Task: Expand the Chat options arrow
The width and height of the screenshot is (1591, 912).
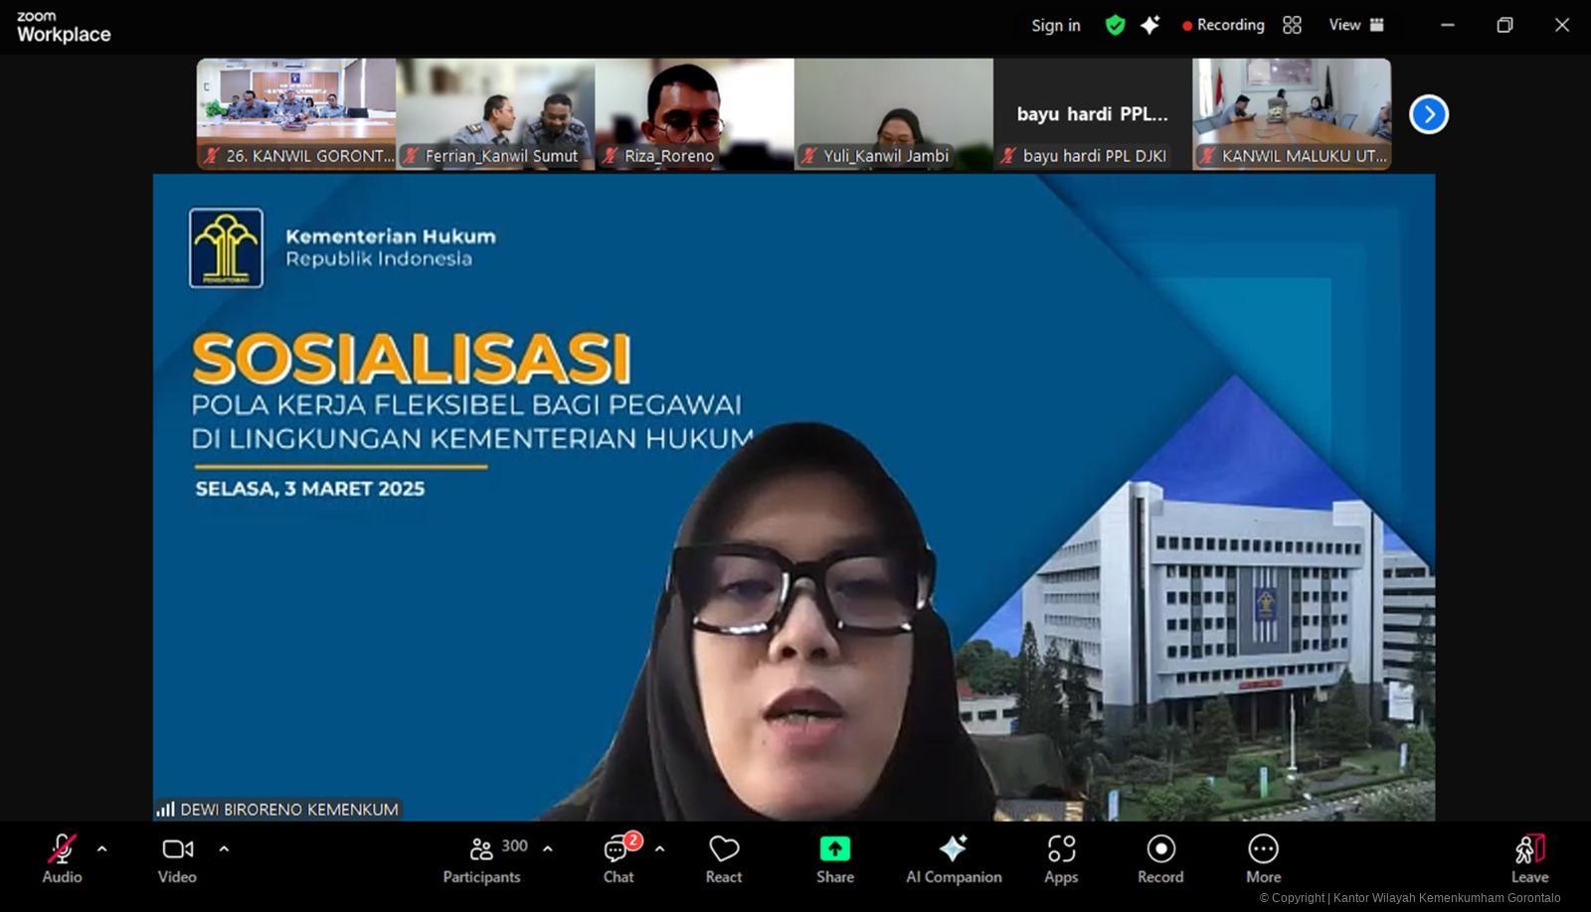Action: click(659, 849)
